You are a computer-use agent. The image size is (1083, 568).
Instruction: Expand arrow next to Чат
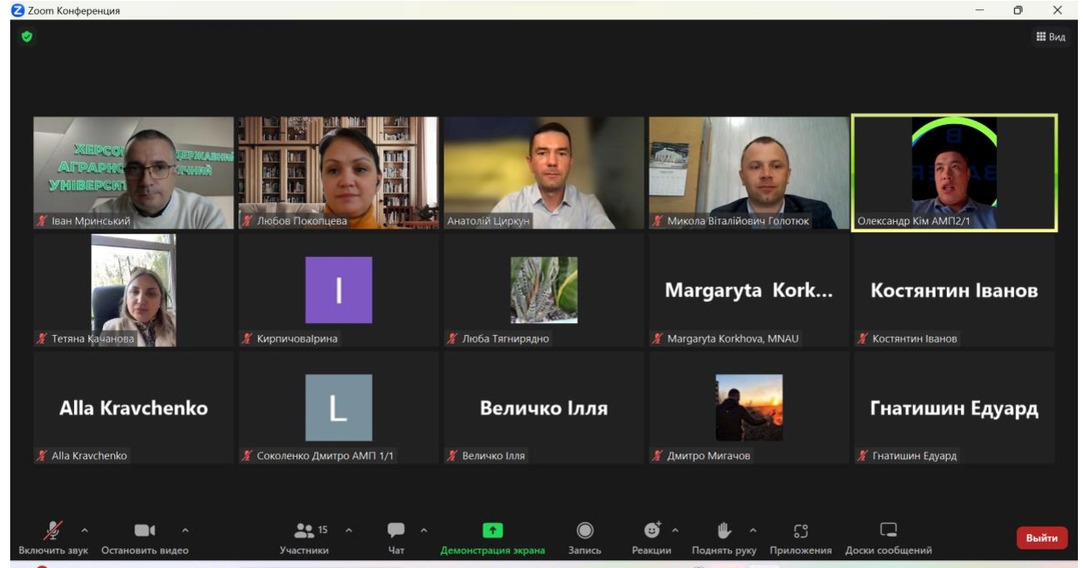424,531
